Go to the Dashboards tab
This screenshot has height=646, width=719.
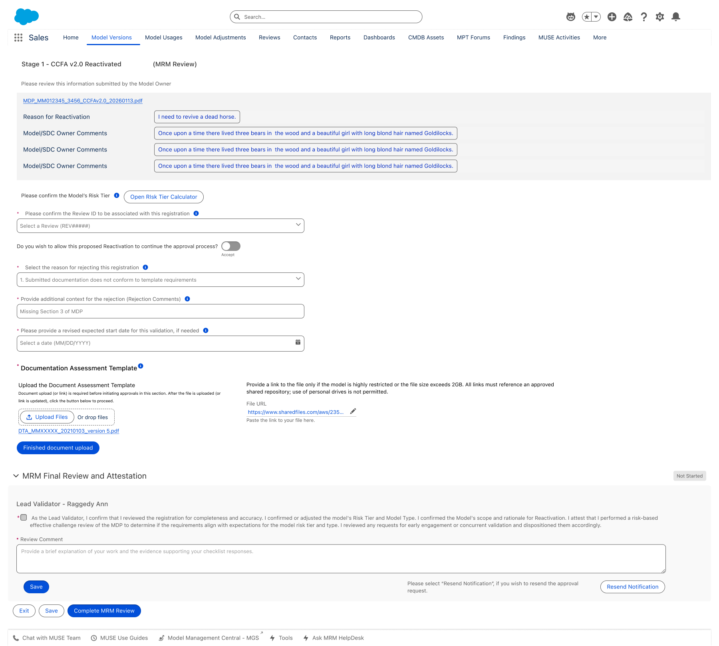point(379,38)
